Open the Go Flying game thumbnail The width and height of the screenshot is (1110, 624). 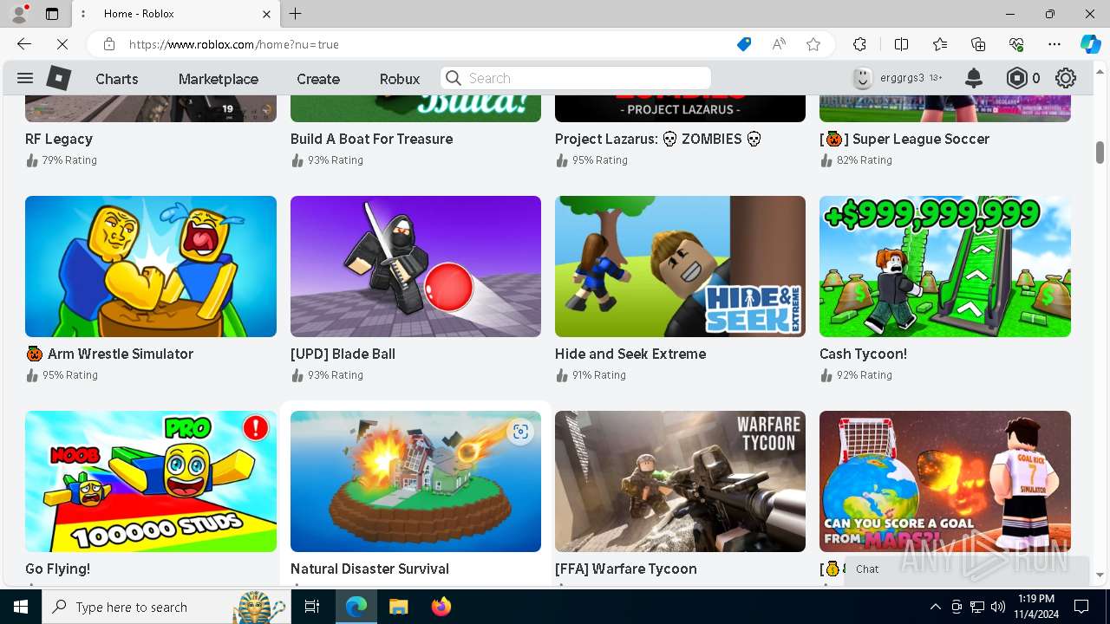pyautogui.click(x=151, y=481)
